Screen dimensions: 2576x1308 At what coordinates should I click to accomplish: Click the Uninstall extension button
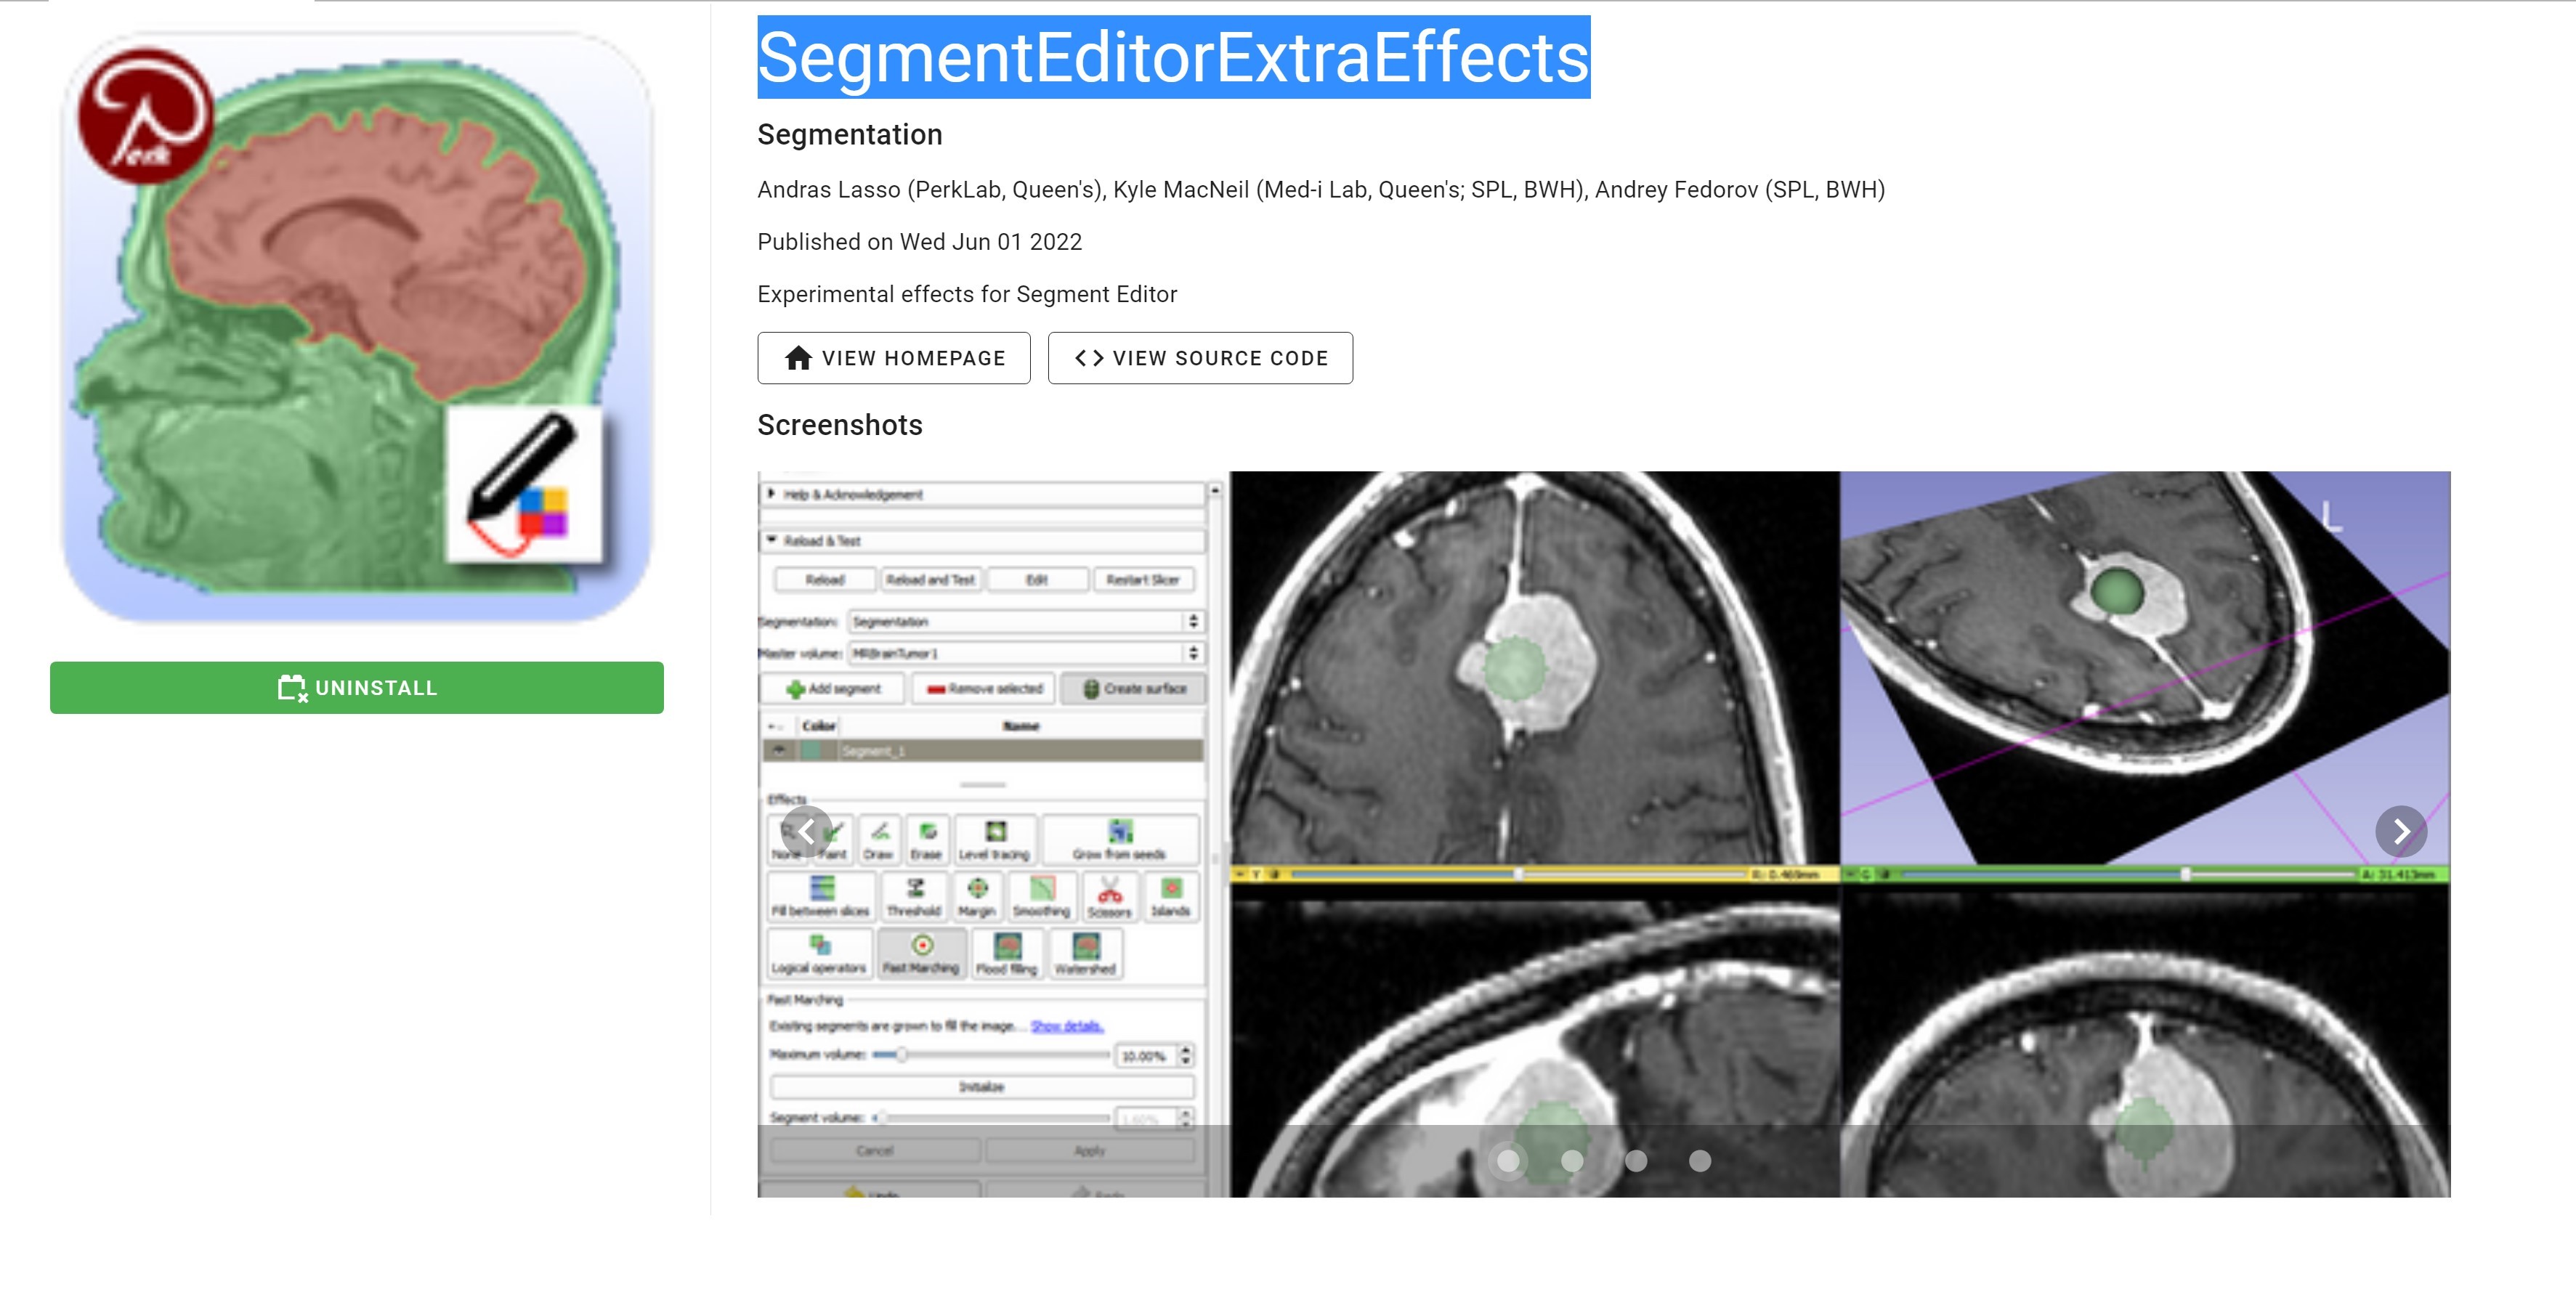[x=357, y=687]
